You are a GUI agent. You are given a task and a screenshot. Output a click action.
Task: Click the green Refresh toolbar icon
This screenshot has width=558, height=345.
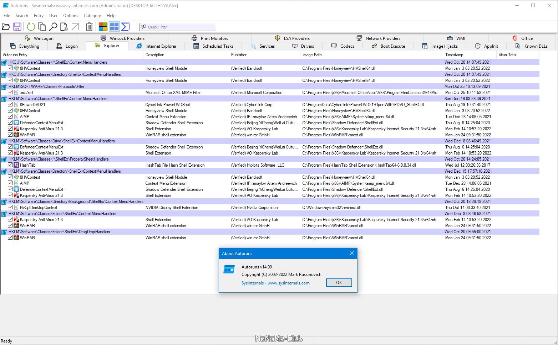click(x=31, y=27)
